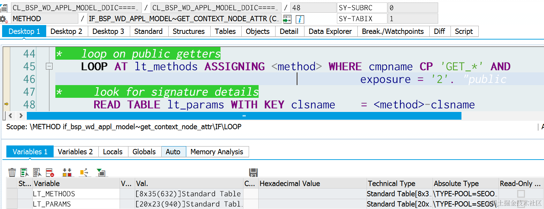Click the left arrow of horizontal scrollbar
This screenshot has width=544, height=209.
tap(11, 116)
